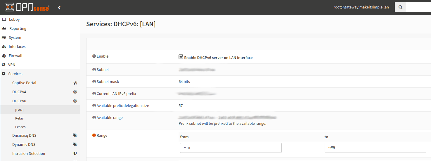Image resolution: width=431 pixels, height=161 pixels.
Task: Click the orange Range info icon
Action: 94,135
